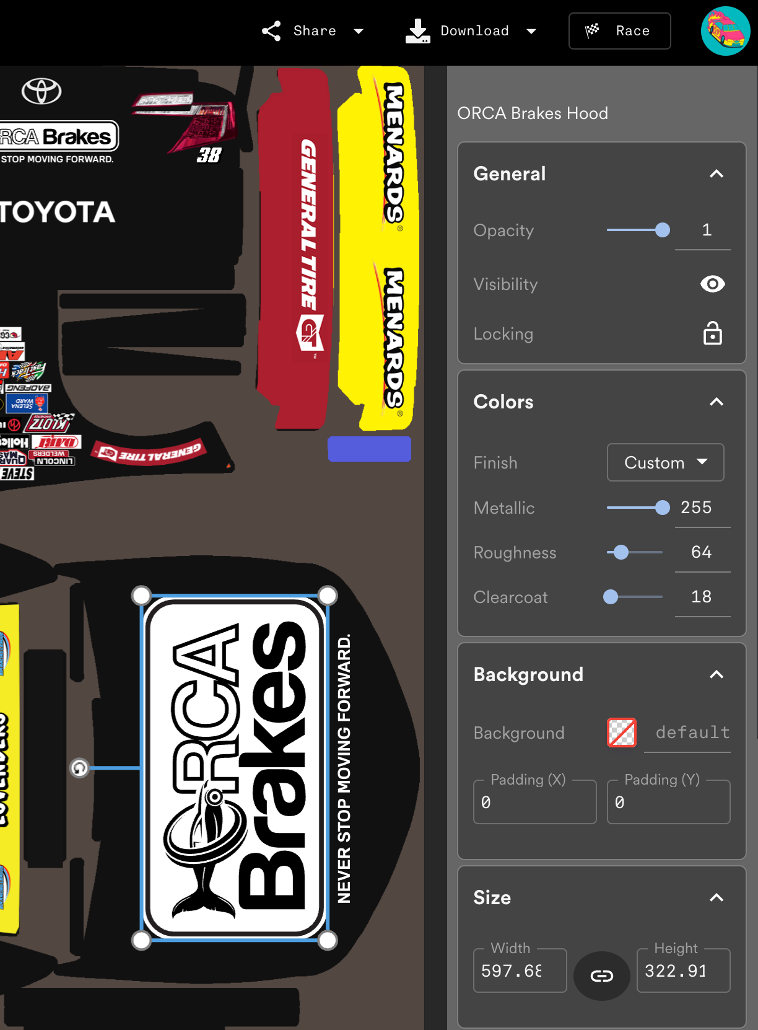Select the tail light graphic
Viewport: 758px width, 1030px height.
tap(186, 121)
